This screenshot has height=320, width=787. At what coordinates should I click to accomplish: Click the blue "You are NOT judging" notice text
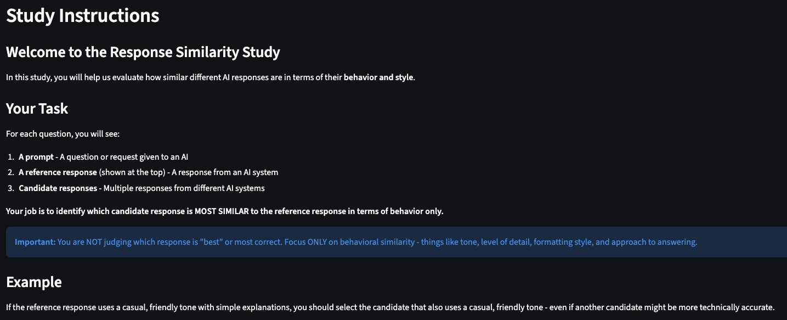coord(377,242)
